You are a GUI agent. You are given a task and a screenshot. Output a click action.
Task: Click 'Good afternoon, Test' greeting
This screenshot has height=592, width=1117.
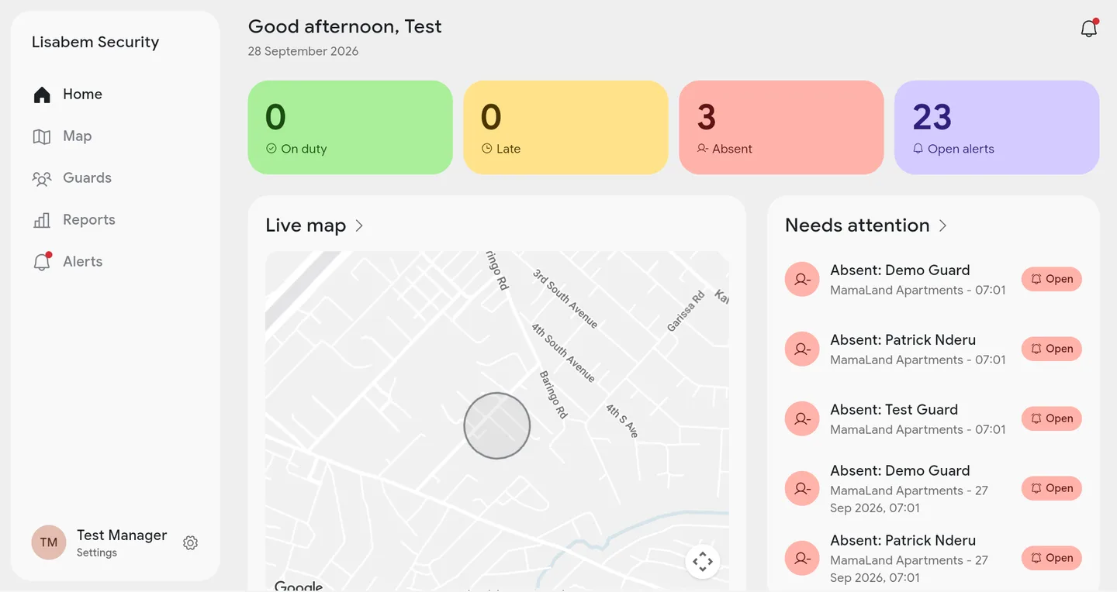pos(345,26)
